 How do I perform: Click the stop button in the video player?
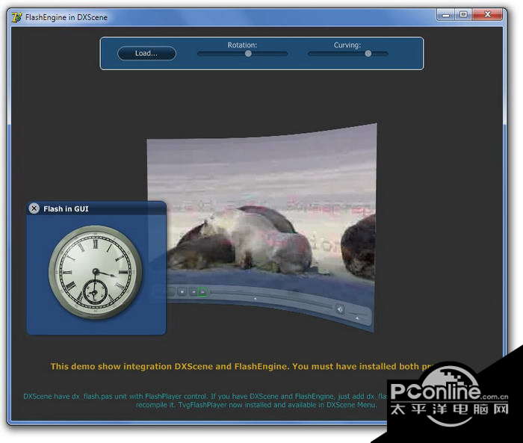[x=182, y=291]
